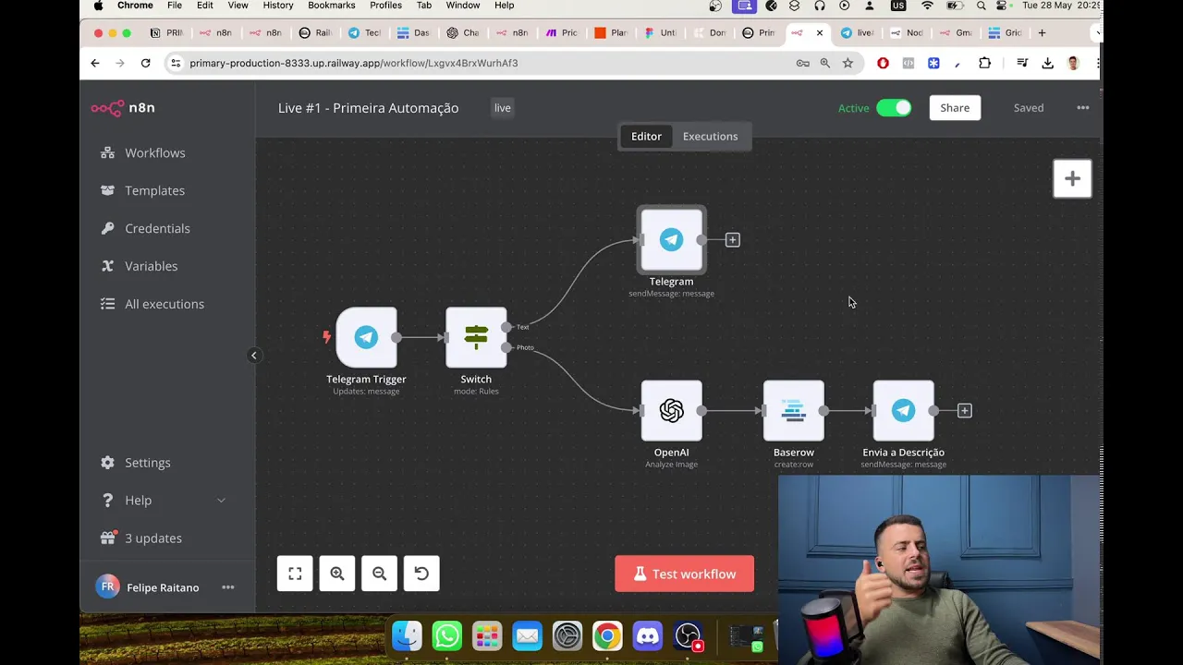Expand the Help menu chevron
The image size is (1183, 665).
[221, 501]
